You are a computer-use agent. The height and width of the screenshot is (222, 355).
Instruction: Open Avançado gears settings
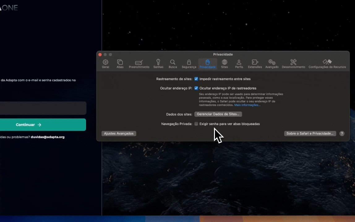(x=272, y=64)
